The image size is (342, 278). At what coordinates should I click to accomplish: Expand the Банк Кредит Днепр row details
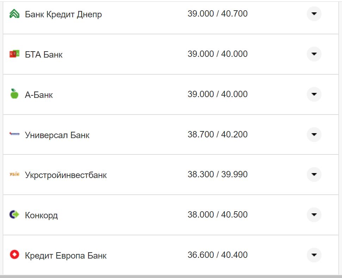point(314,14)
